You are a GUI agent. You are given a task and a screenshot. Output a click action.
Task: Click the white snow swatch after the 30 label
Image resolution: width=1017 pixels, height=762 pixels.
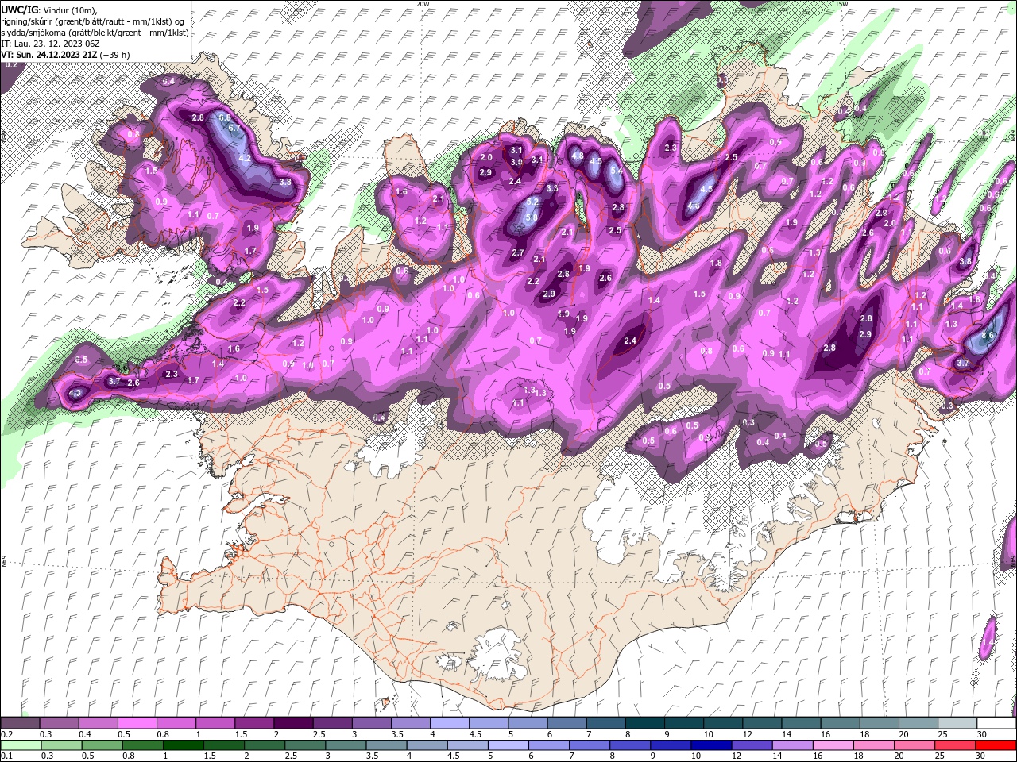click(996, 723)
